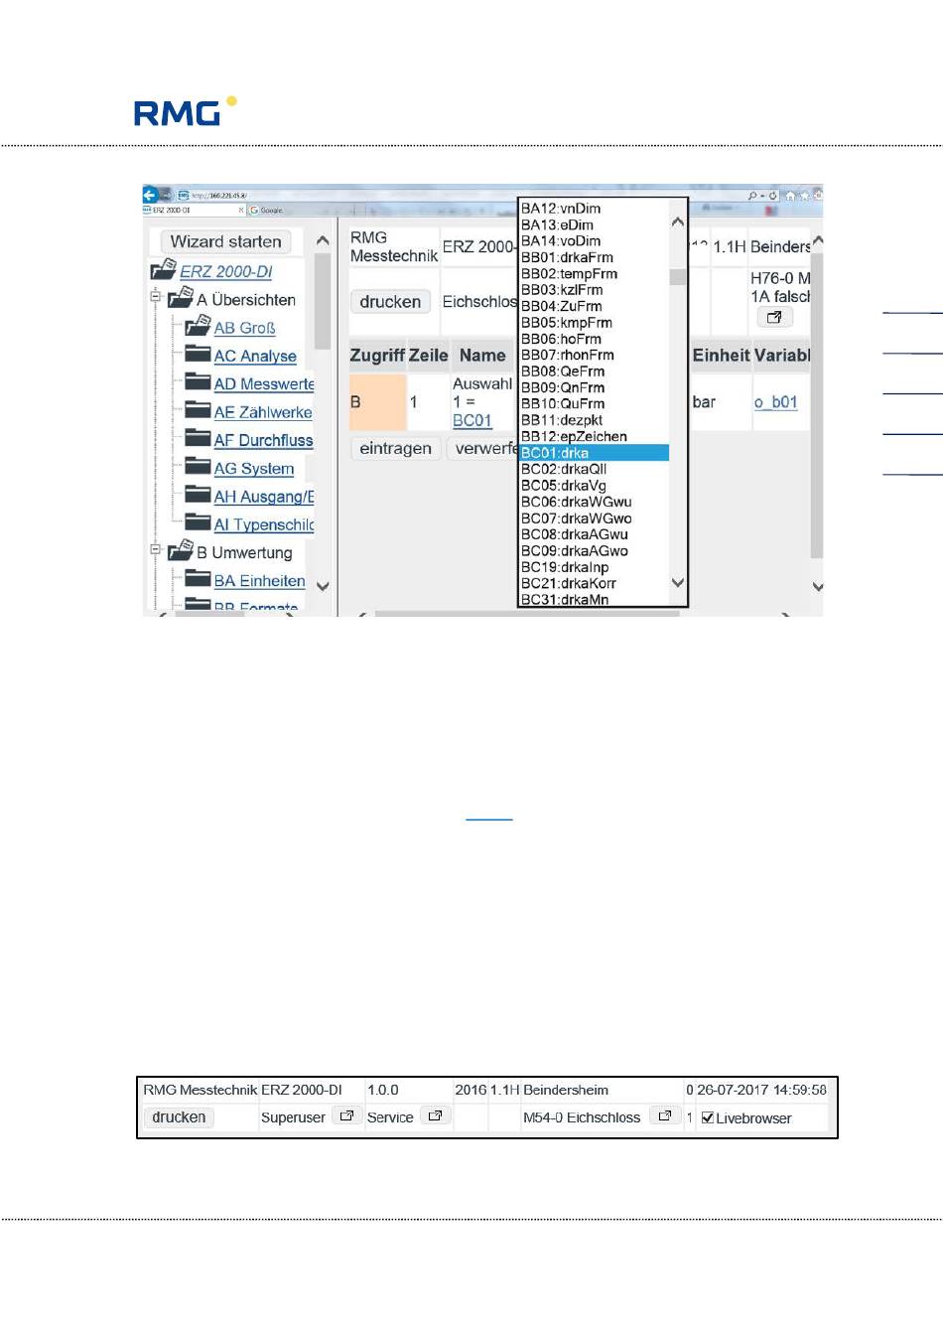Open the popup icon next to M54-0 Eichschloss
943x1335 pixels.
[665, 1115]
